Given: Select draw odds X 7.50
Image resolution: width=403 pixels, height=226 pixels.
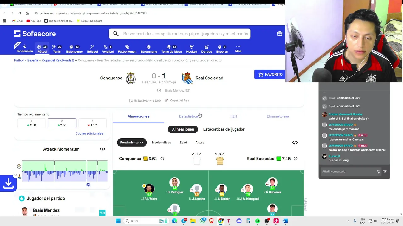Looking at the screenshot, I should click(62, 123).
